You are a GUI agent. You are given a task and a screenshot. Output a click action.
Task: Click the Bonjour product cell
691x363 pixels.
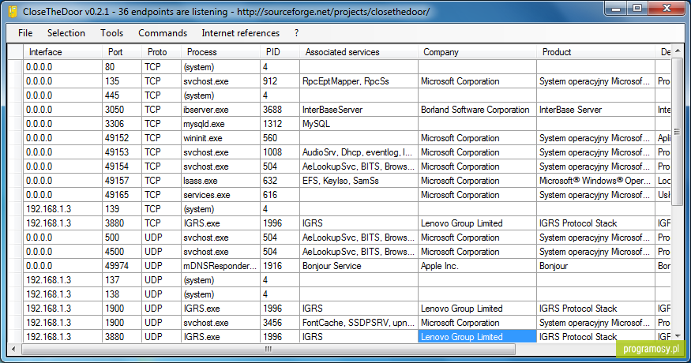click(x=595, y=266)
